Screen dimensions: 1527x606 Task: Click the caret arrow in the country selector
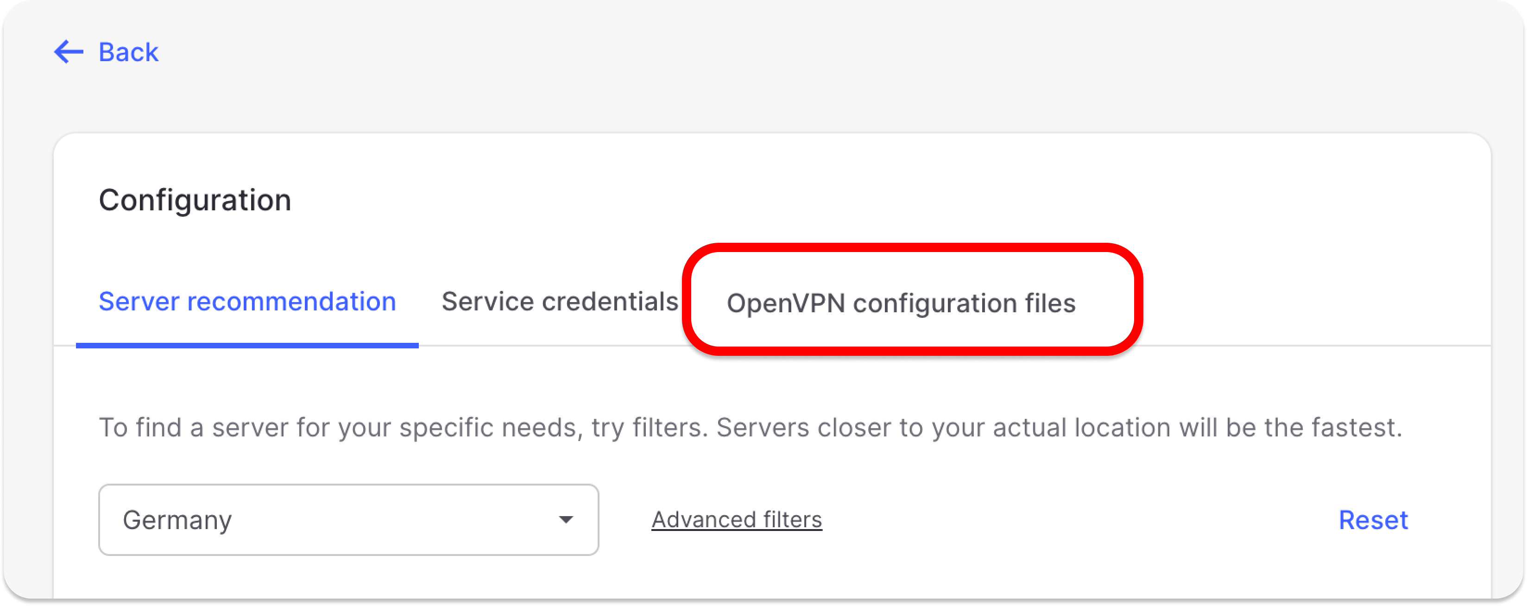566,520
